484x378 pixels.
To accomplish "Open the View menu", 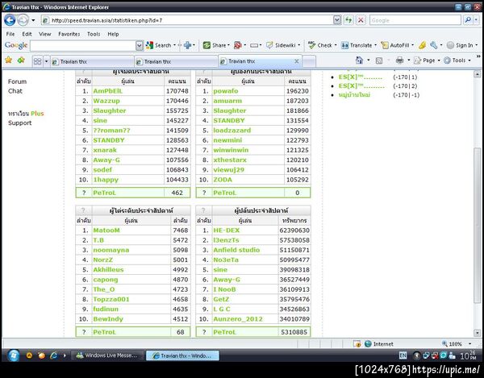I will [x=44, y=34].
